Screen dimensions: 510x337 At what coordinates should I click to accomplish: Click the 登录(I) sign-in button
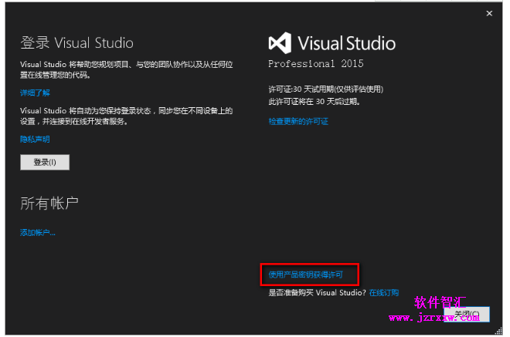tap(45, 162)
